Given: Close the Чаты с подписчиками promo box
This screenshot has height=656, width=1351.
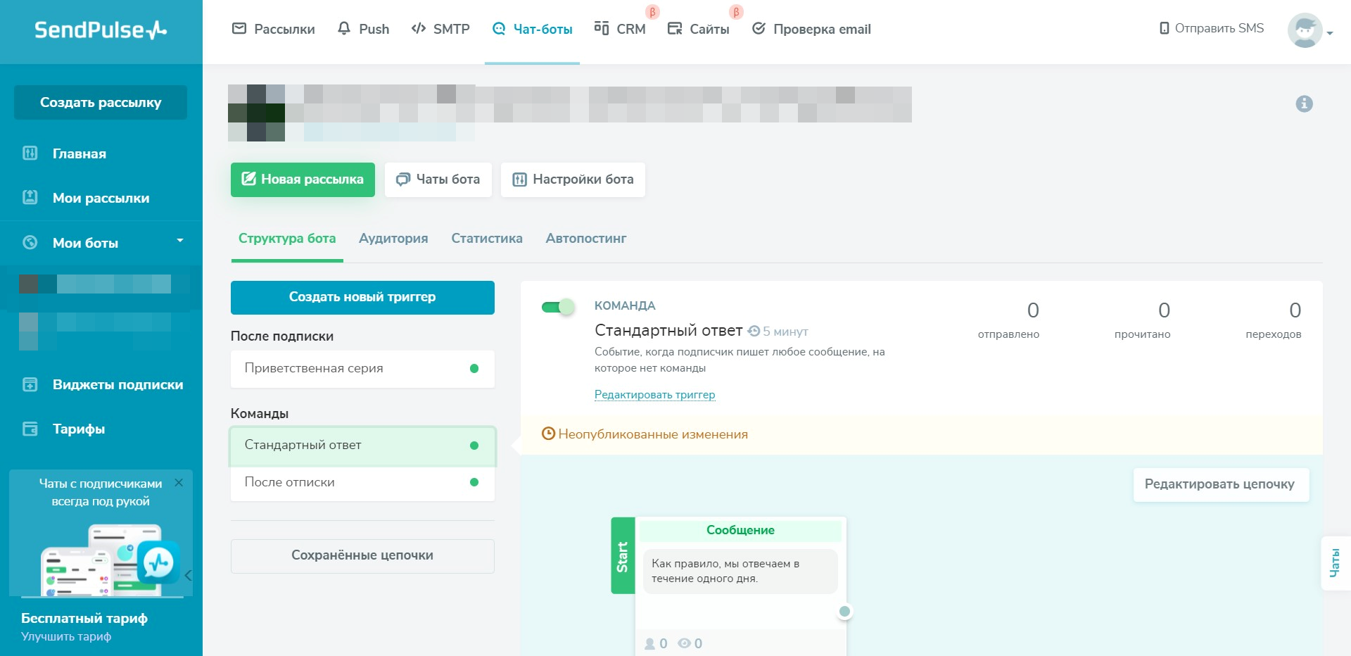Looking at the screenshot, I should pyautogui.click(x=179, y=483).
